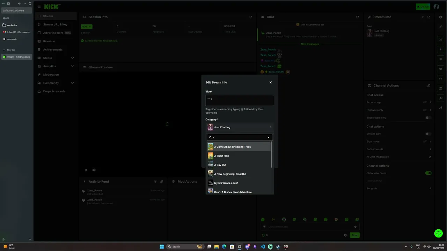This screenshot has height=251, width=447.
Task: Expand the Studio sidebar section
Action: [56, 58]
